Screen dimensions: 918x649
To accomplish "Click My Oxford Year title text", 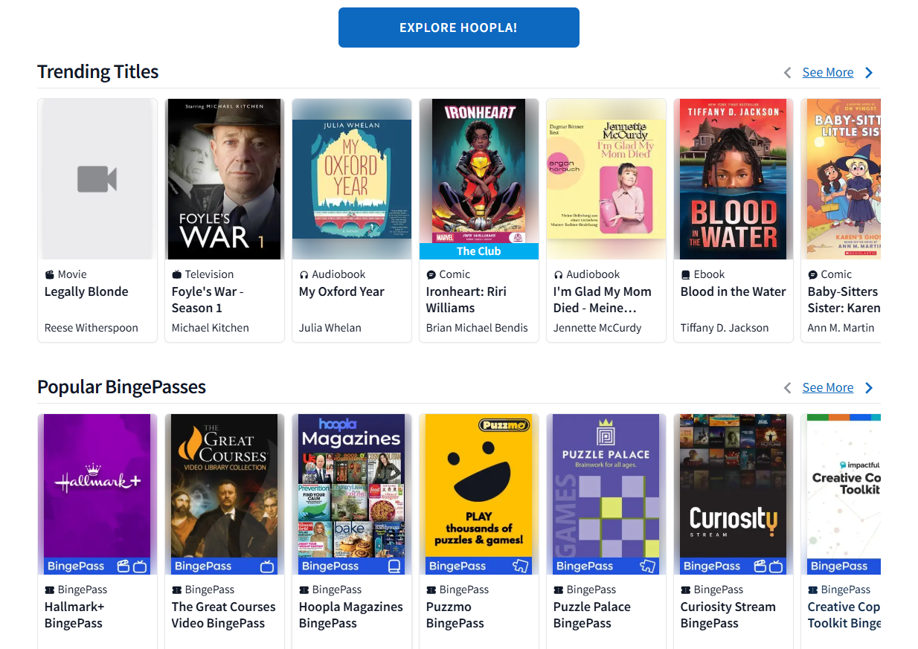I will (x=341, y=291).
